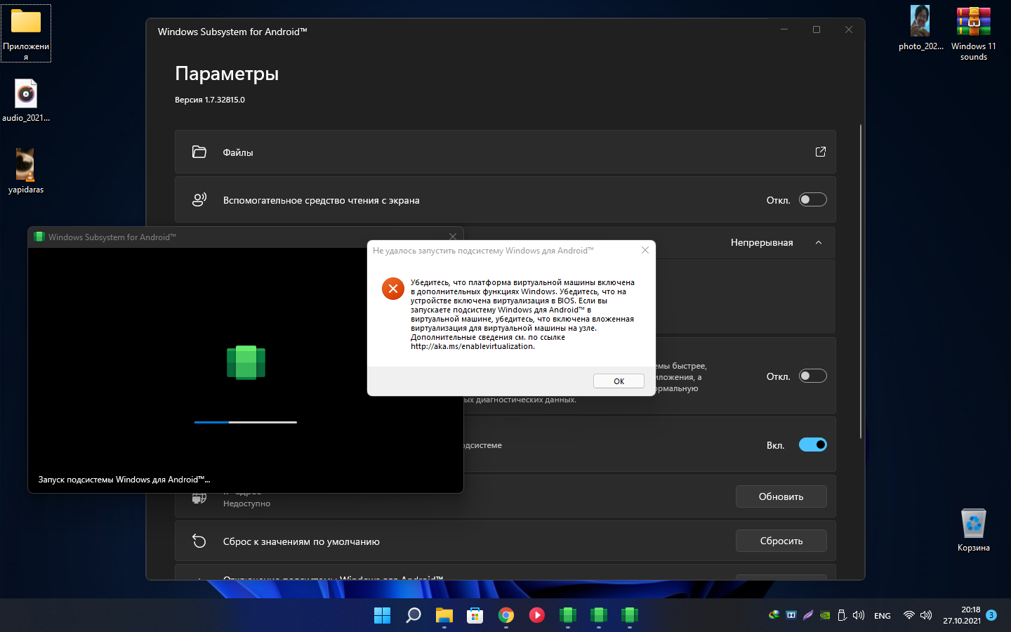The height and width of the screenshot is (632, 1011).
Task: Select the photo_202 desktop image
Action: click(920, 28)
